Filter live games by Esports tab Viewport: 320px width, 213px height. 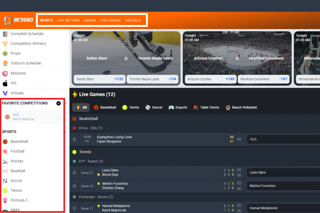click(x=178, y=107)
